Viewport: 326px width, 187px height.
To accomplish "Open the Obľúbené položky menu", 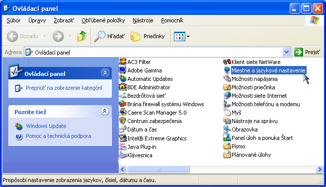I will click(x=103, y=20).
